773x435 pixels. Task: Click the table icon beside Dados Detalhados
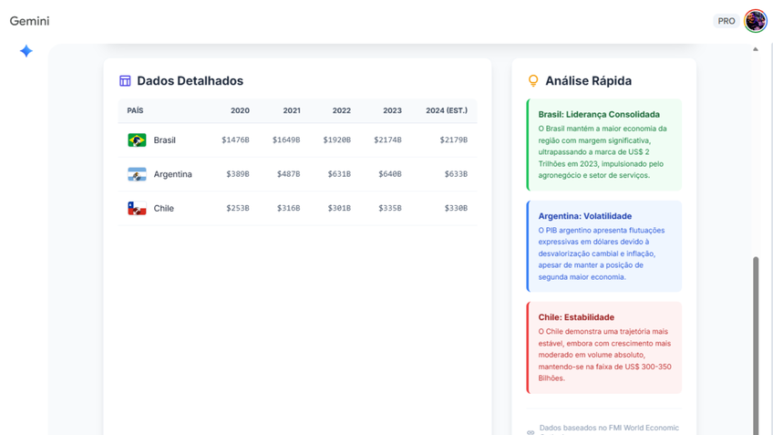pos(125,81)
